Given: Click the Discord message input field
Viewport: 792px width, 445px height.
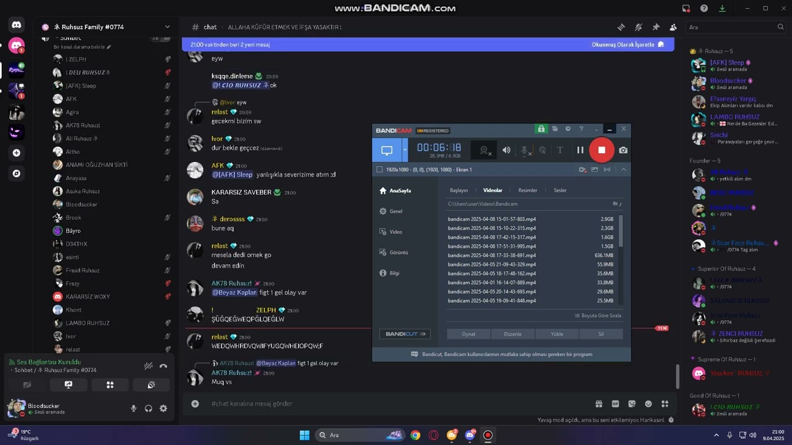Looking at the screenshot, I should click(396, 404).
